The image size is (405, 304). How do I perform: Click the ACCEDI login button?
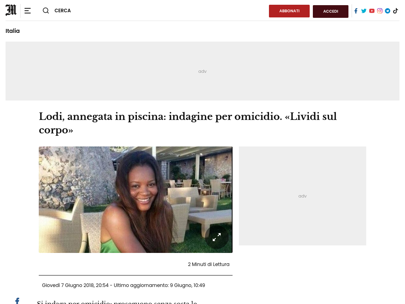click(x=331, y=11)
